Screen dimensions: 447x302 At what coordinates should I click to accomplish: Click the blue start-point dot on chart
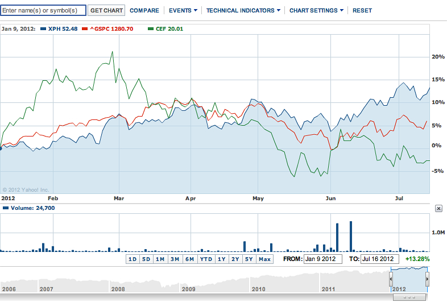pyautogui.click(x=1, y=148)
